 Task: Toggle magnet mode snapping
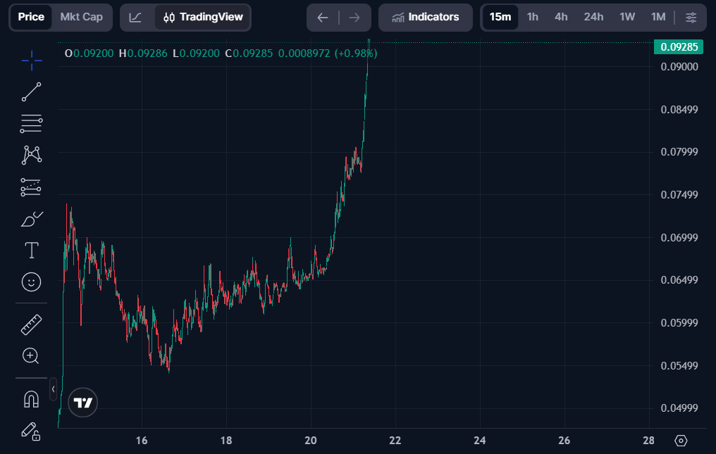coord(32,399)
